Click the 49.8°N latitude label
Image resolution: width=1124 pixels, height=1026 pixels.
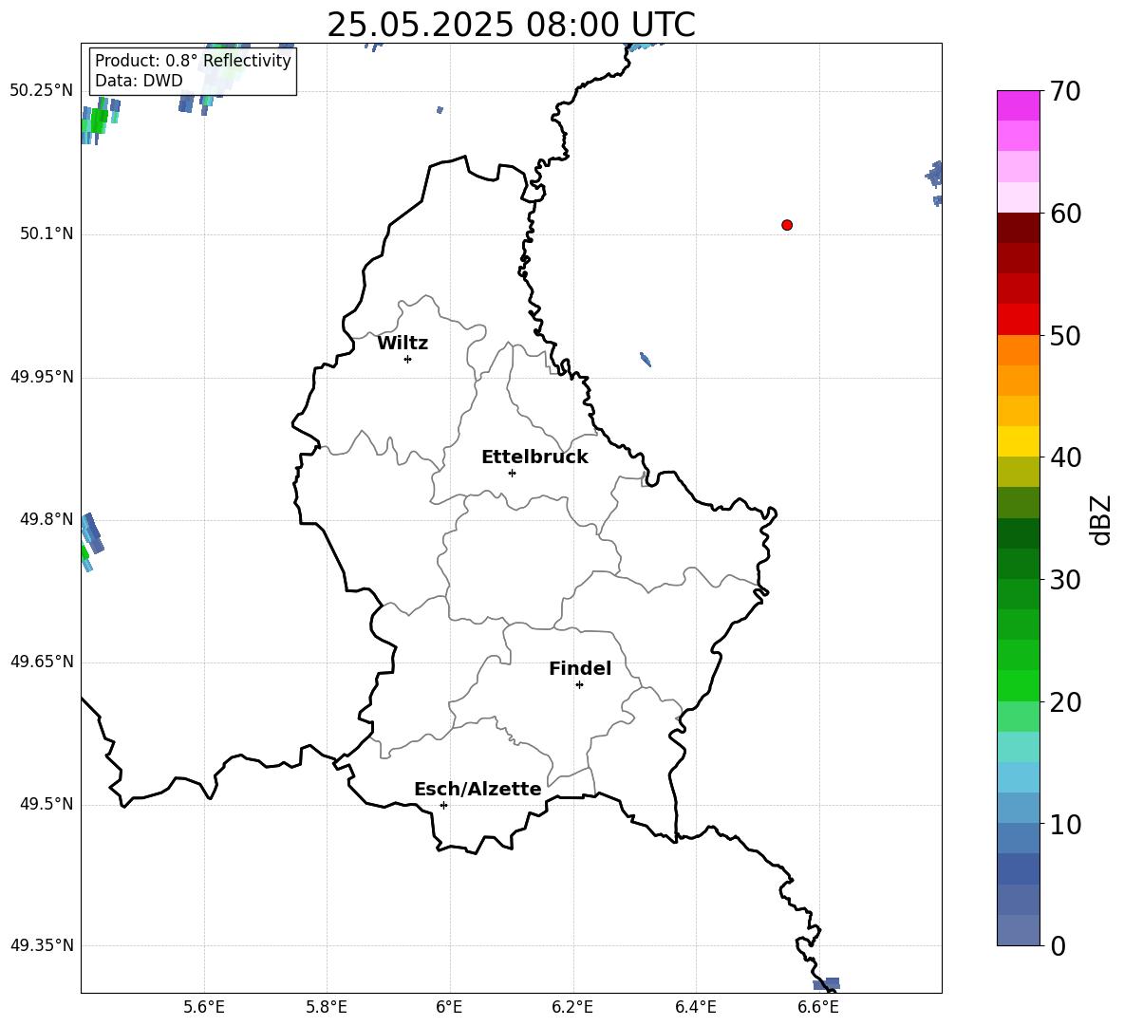[x=46, y=519]
